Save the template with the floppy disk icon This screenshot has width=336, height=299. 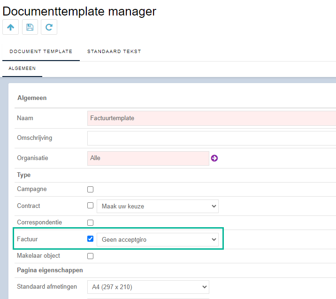point(30,27)
